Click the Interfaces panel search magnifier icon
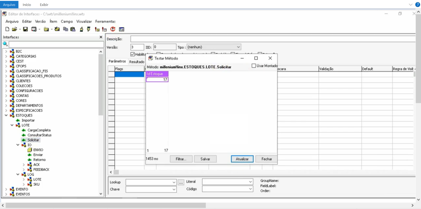Image resolution: width=421 pixels, height=209 pixels. coord(5,44)
